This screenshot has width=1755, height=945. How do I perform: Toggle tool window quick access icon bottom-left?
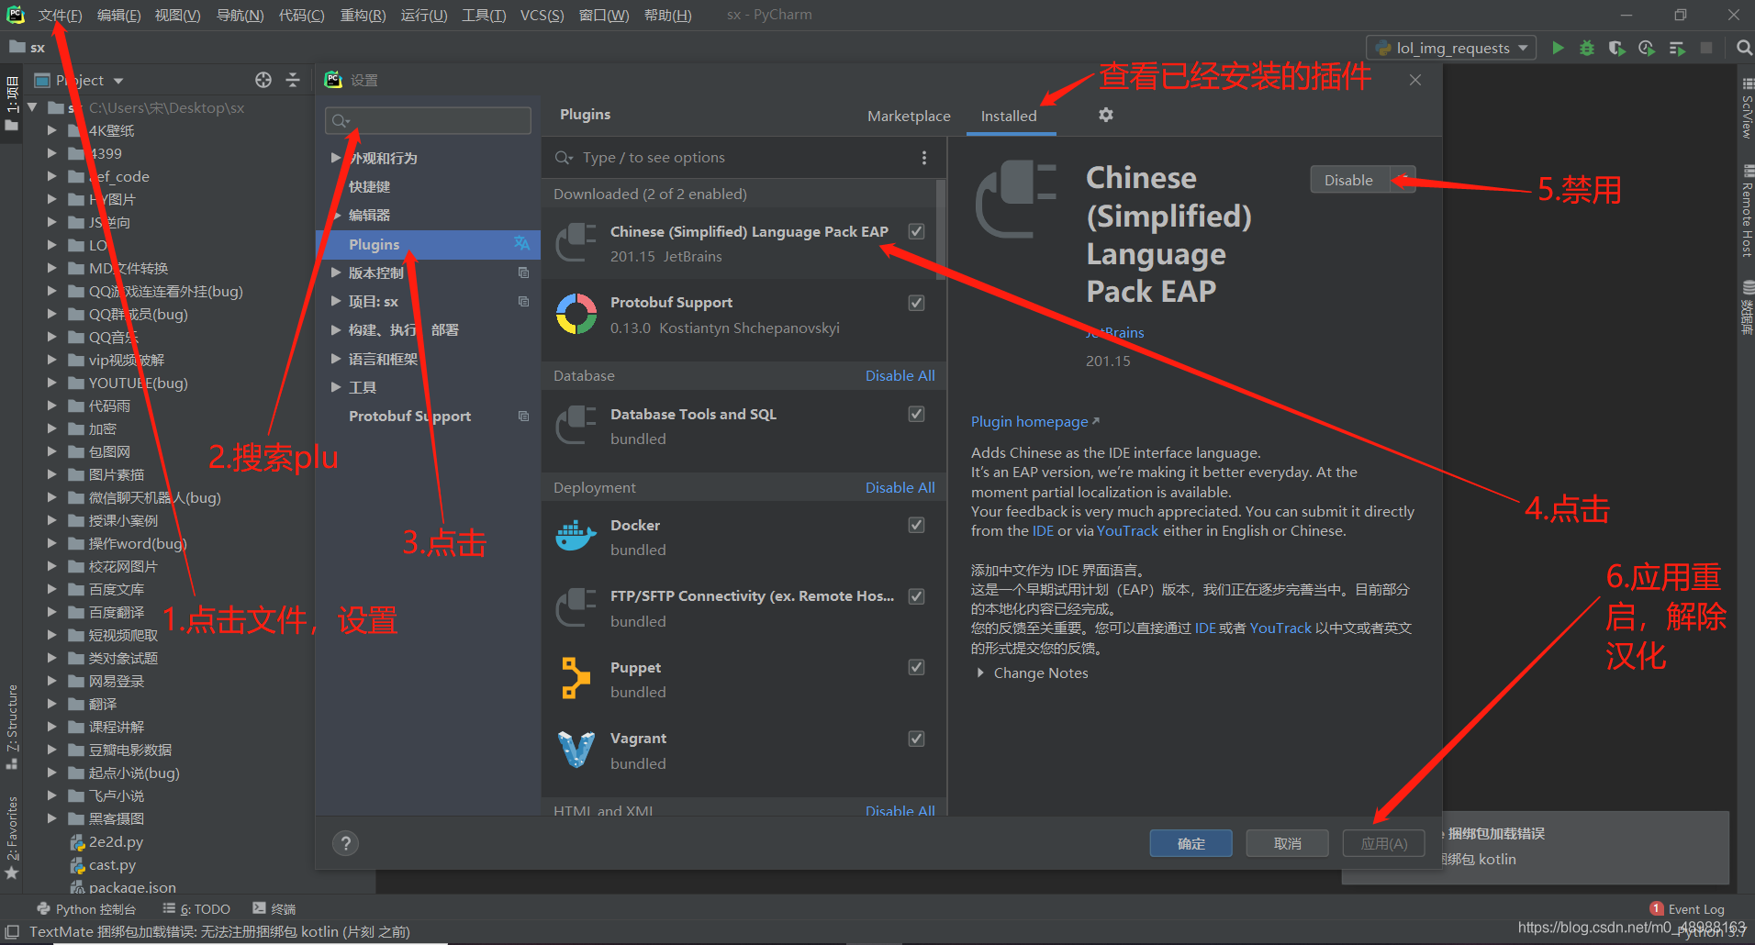[12, 931]
